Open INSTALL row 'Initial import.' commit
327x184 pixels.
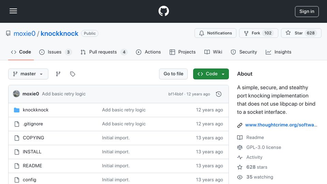(x=116, y=152)
